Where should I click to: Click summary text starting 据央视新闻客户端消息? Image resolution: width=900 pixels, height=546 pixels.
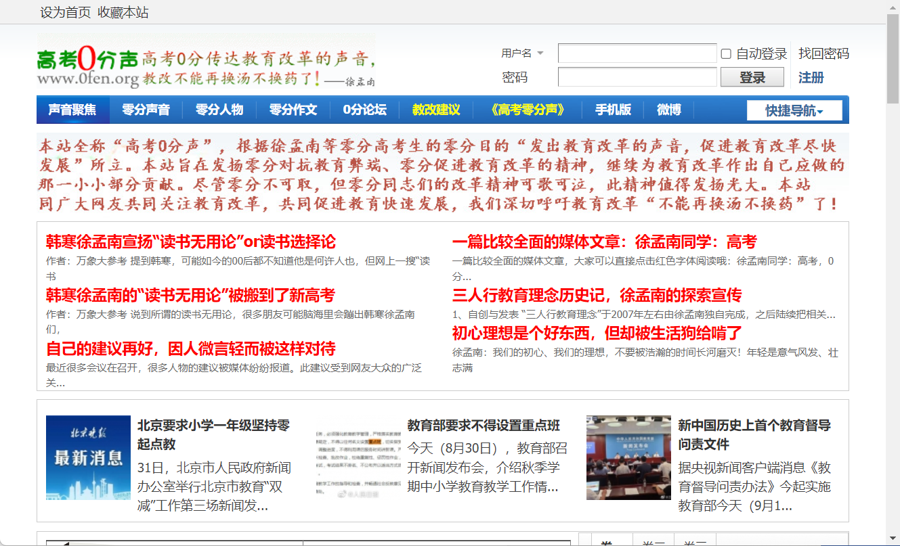click(x=754, y=486)
